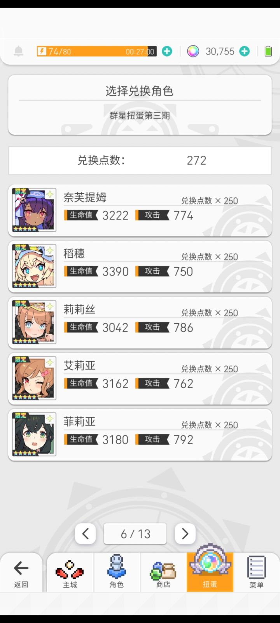
Task: Tap the rainbow gem currency icon
Action: [193, 51]
